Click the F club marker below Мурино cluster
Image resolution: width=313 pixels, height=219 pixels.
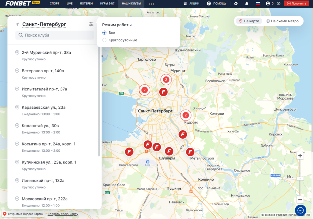pyautogui.click(x=163, y=92)
